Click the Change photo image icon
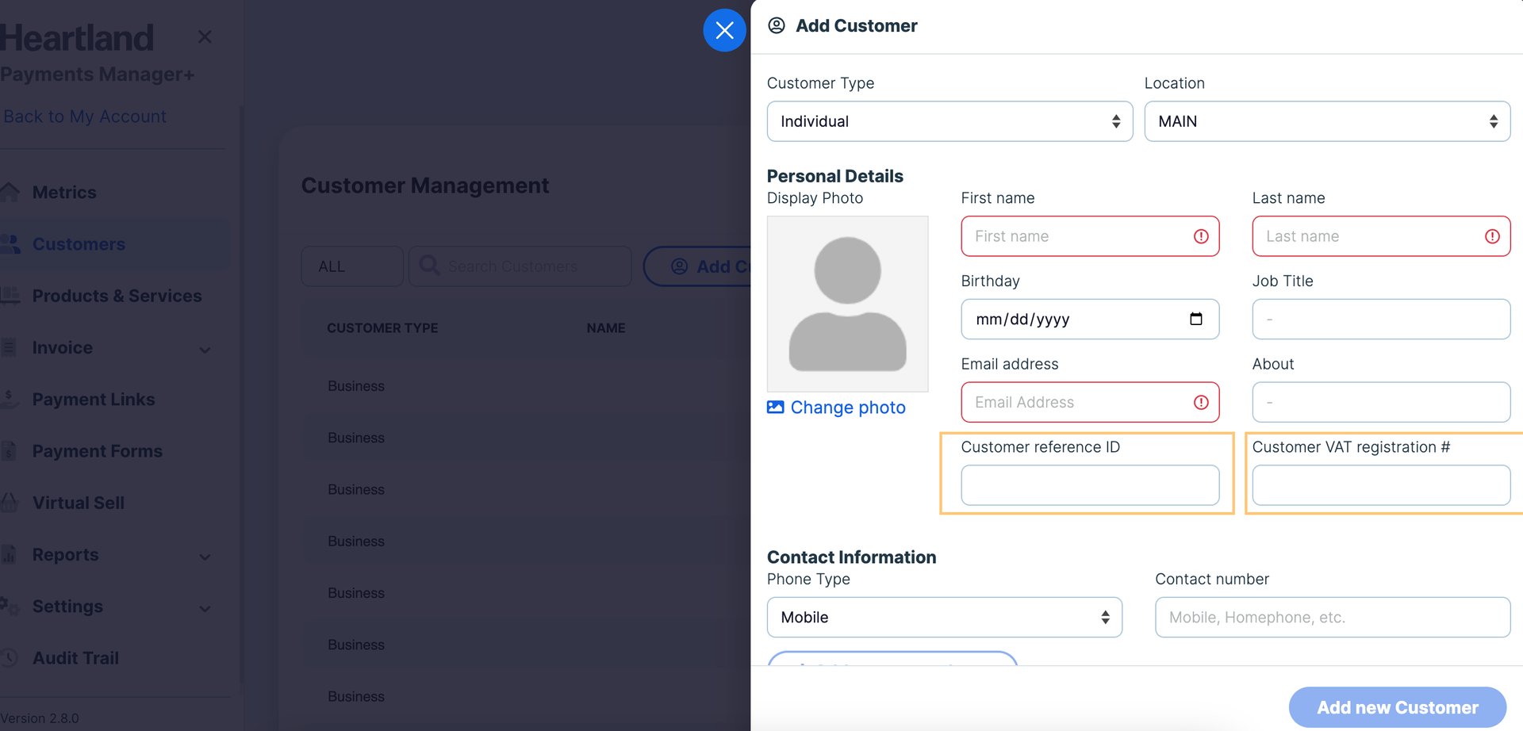This screenshot has width=1523, height=731. pyautogui.click(x=776, y=407)
